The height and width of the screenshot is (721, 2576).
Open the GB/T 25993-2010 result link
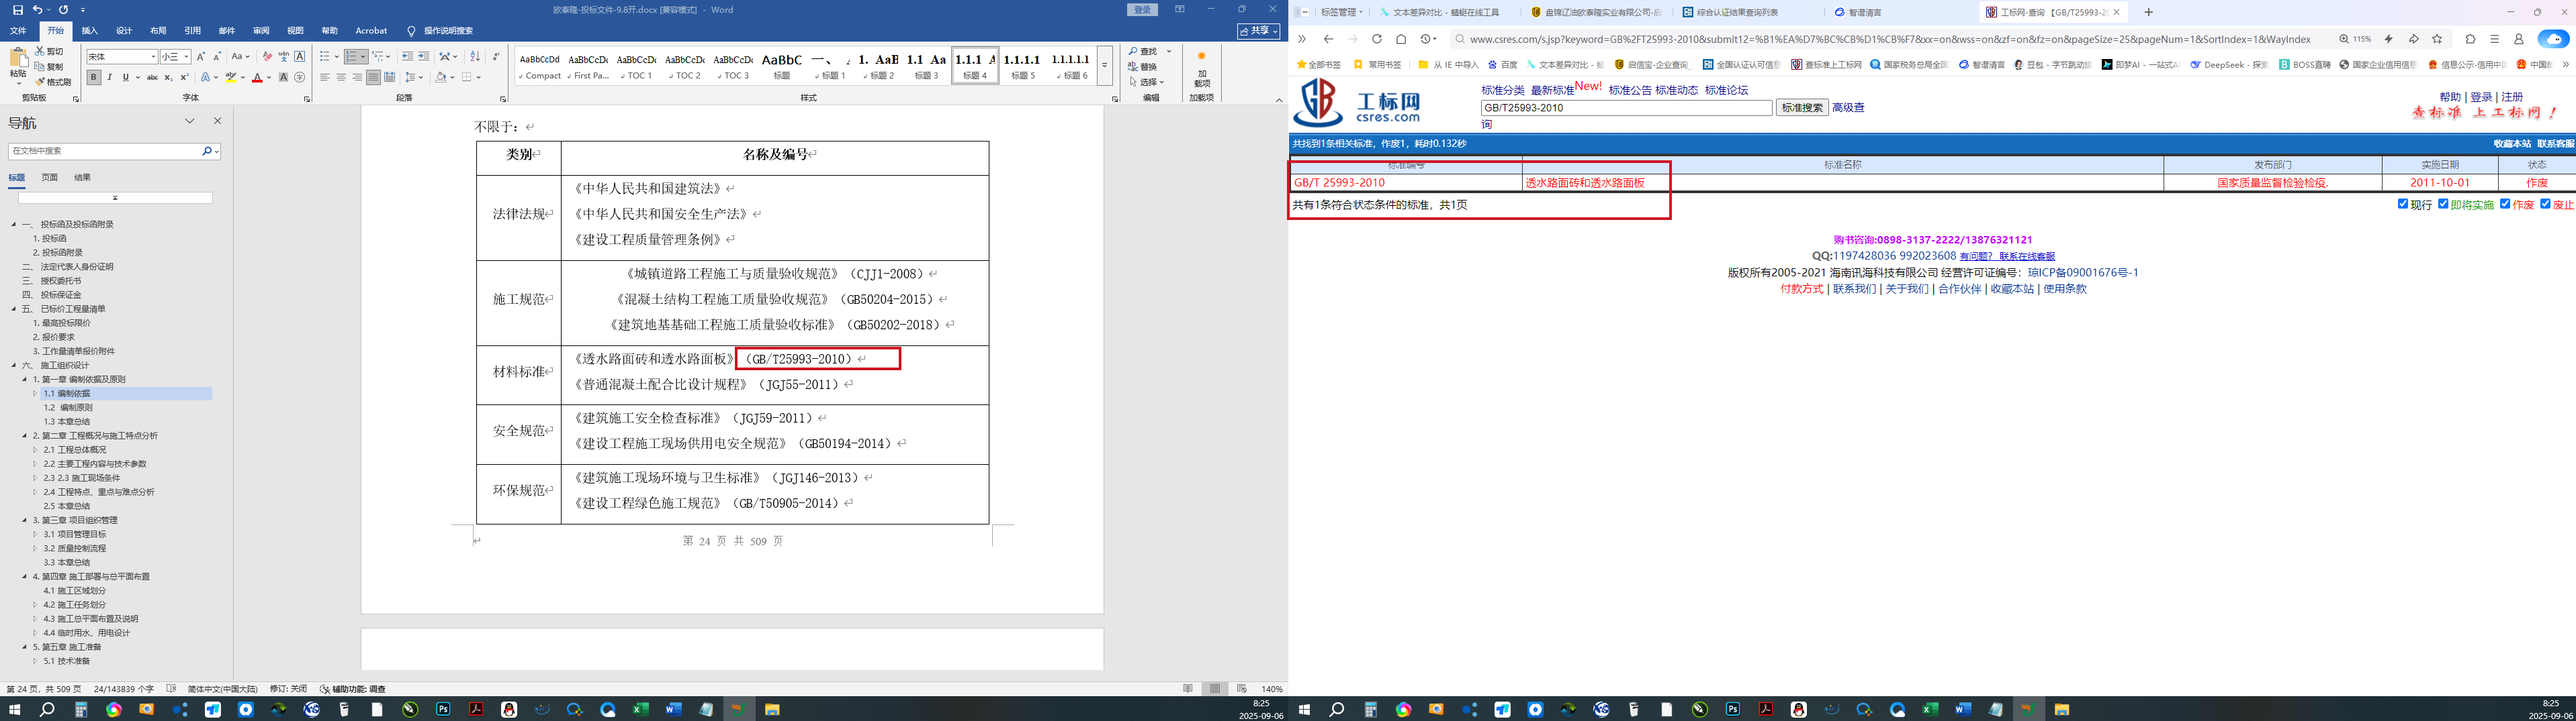click(x=1339, y=182)
